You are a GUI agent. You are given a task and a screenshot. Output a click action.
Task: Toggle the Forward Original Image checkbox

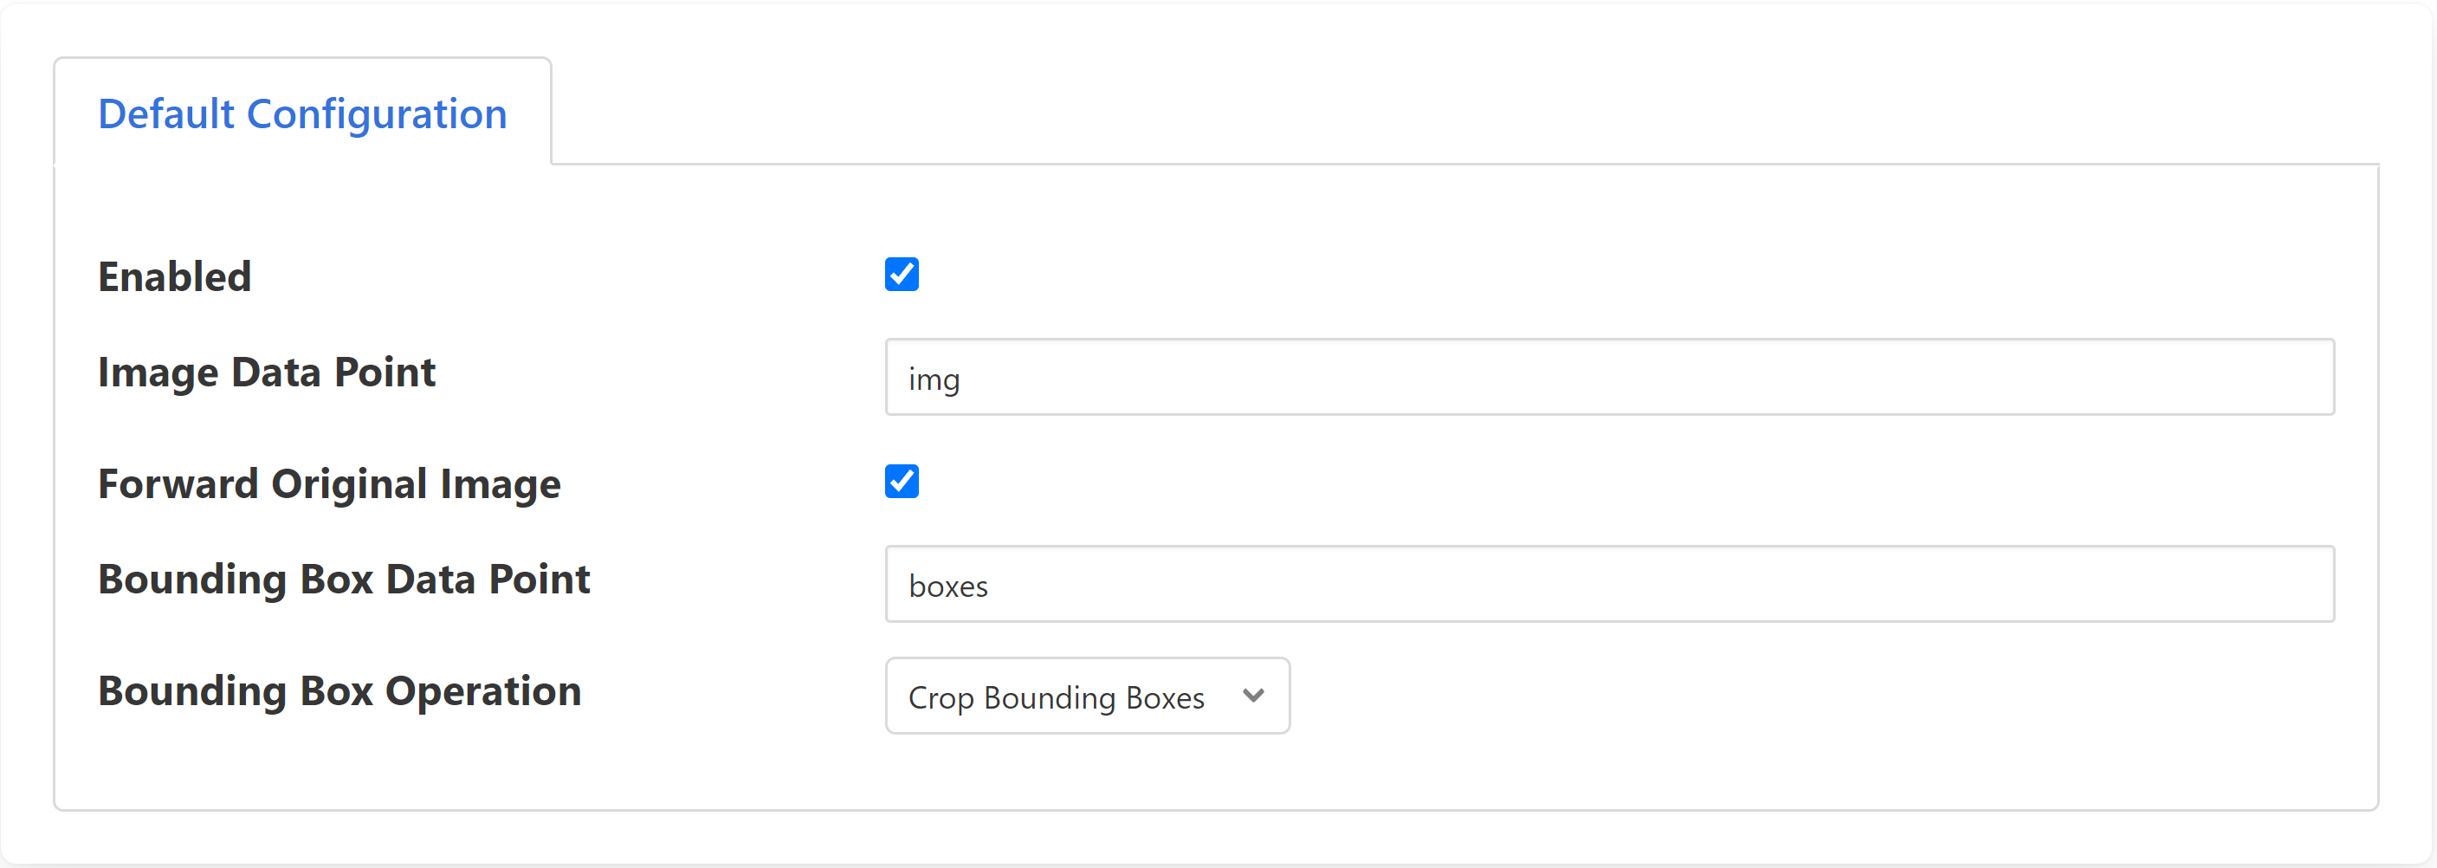point(901,481)
